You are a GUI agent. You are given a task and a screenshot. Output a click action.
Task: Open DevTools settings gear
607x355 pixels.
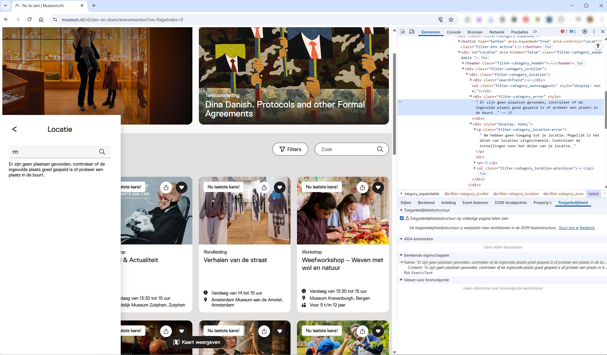click(x=585, y=32)
